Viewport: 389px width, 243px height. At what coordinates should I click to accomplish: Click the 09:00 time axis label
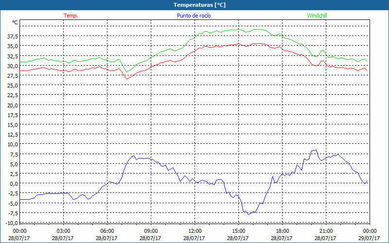tap(151, 231)
